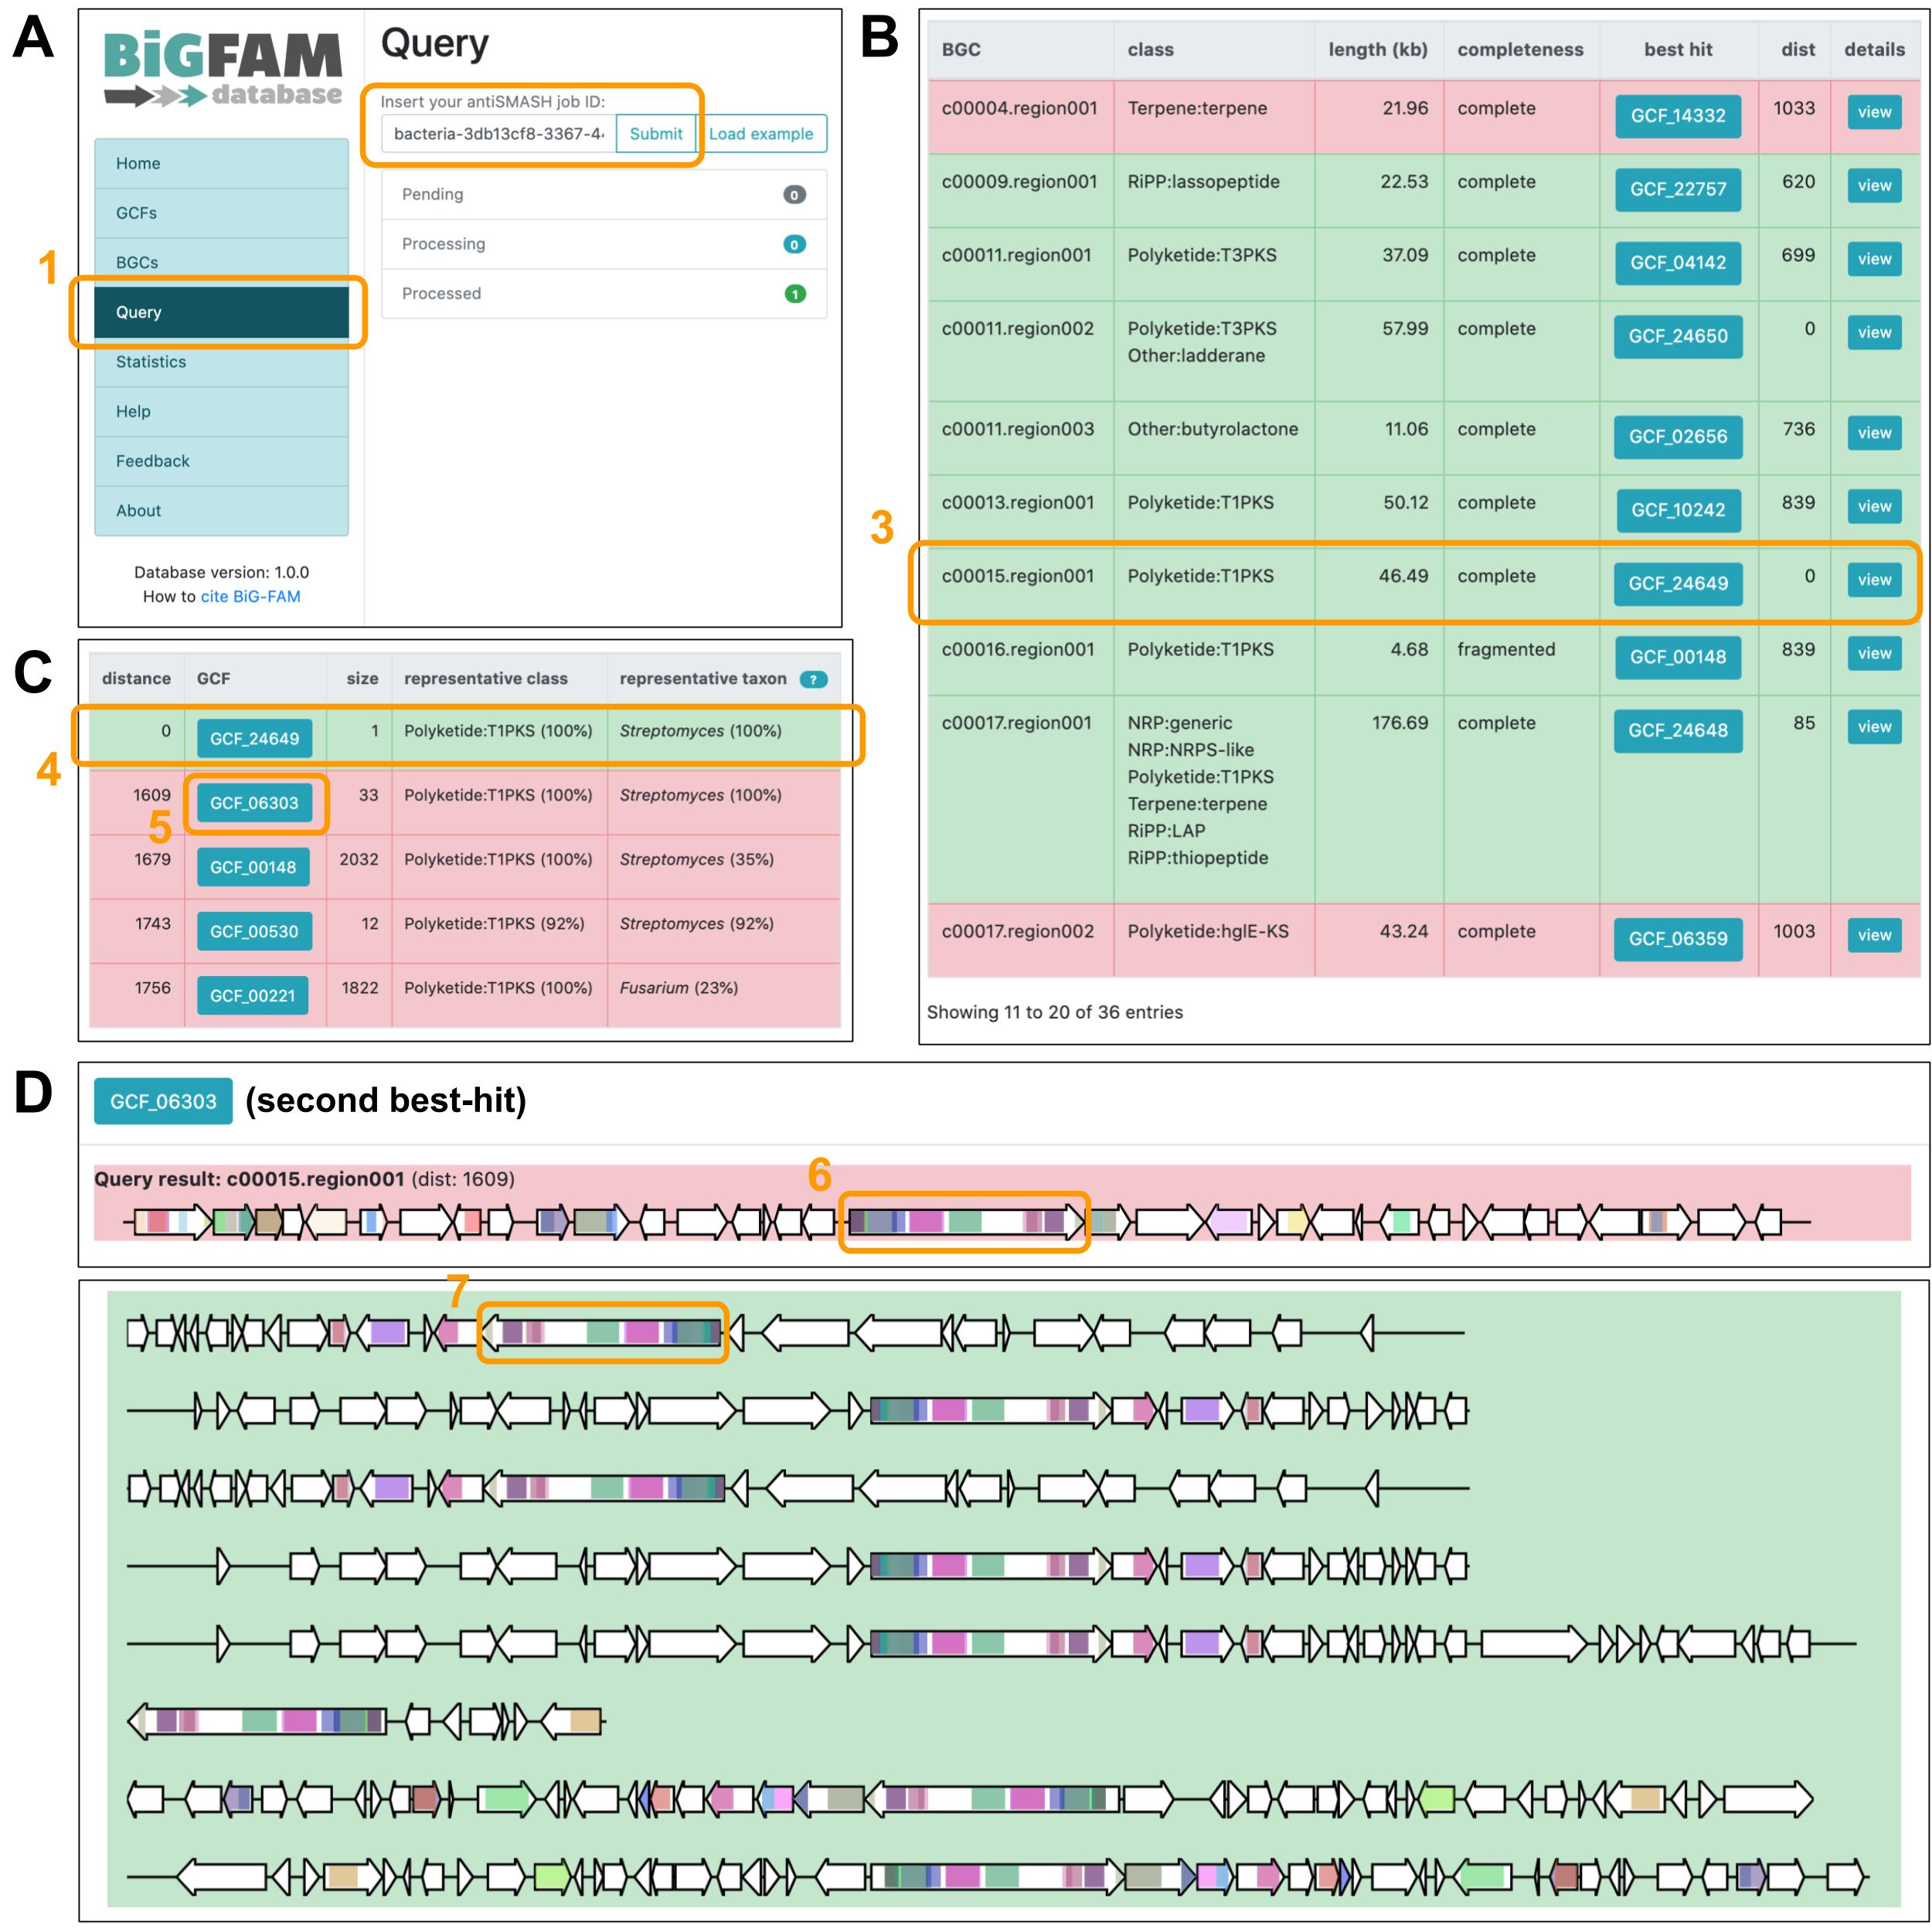Click the BiG-FAM database logo

(x=222, y=68)
